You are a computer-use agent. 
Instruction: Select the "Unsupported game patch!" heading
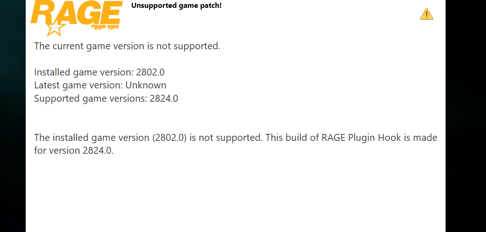176,6
